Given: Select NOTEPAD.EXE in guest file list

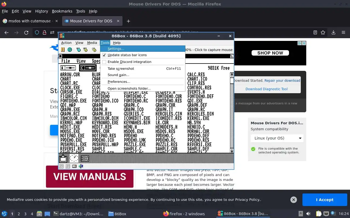Looking at the screenshot, I should (72, 136).
